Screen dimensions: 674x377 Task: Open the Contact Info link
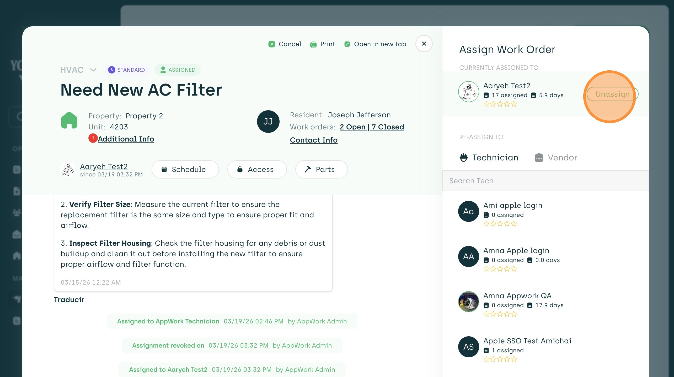[314, 140]
